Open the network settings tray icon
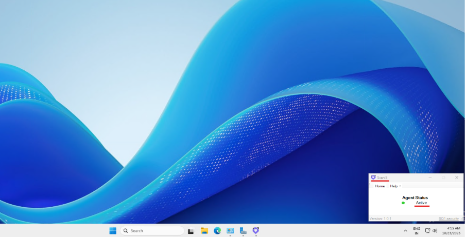Image resolution: width=465 pixels, height=237 pixels. [x=427, y=231]
